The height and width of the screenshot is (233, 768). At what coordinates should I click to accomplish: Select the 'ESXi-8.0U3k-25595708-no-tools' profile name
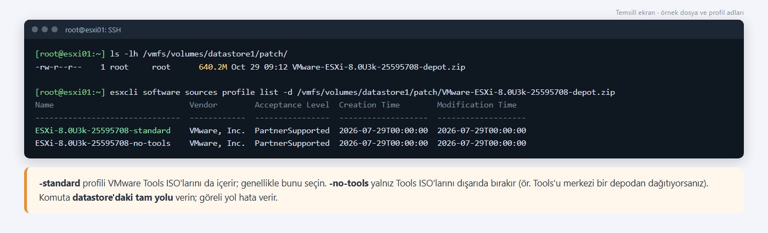click(103, 143)
